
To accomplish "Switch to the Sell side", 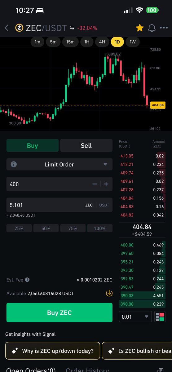I will point(86,145).
